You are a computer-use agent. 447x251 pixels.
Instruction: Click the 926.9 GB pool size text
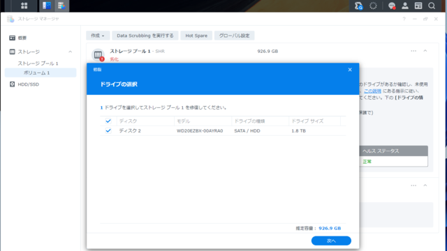[268, 51]
